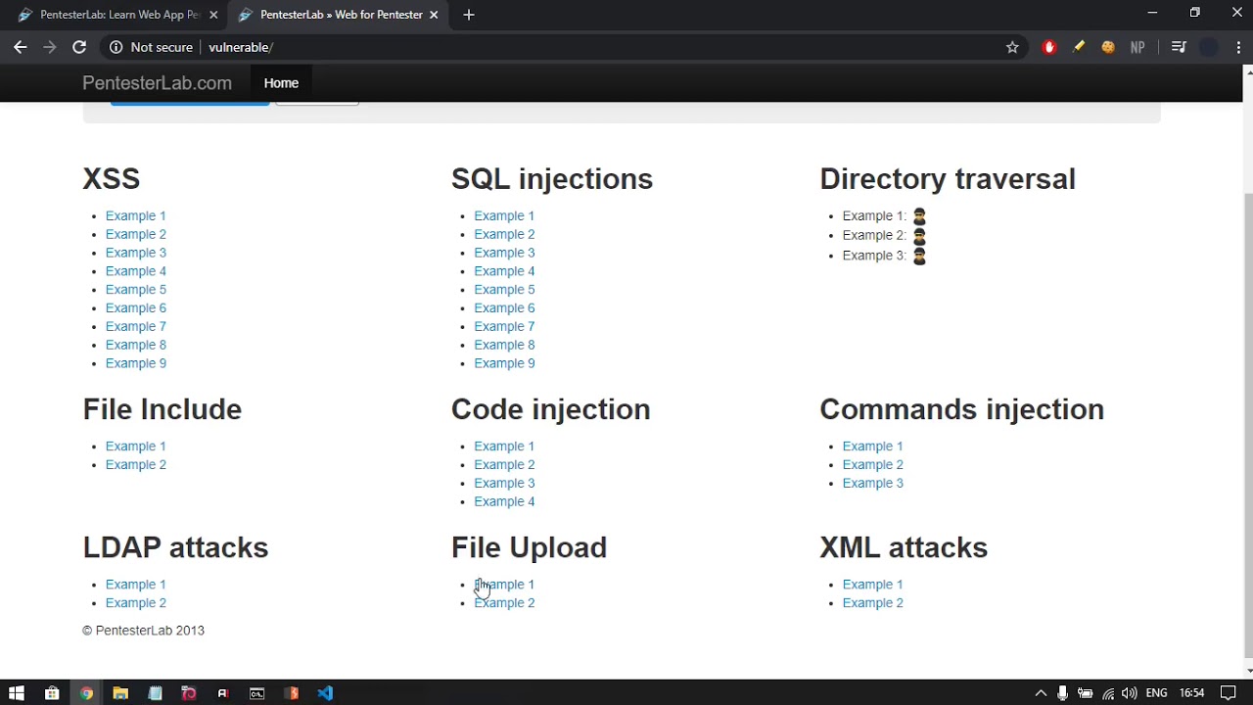Image resolution: width=1253 pixels, height=705 pixels.
Task: Click the Home navbar item
Action: click(x=281, y=83)
